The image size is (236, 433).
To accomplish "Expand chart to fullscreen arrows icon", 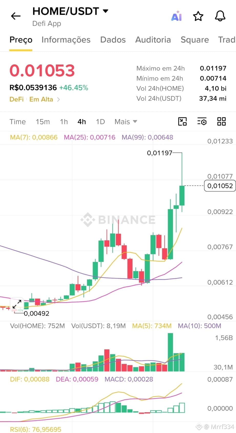I will pyautogui.click(x=17, y=304).
